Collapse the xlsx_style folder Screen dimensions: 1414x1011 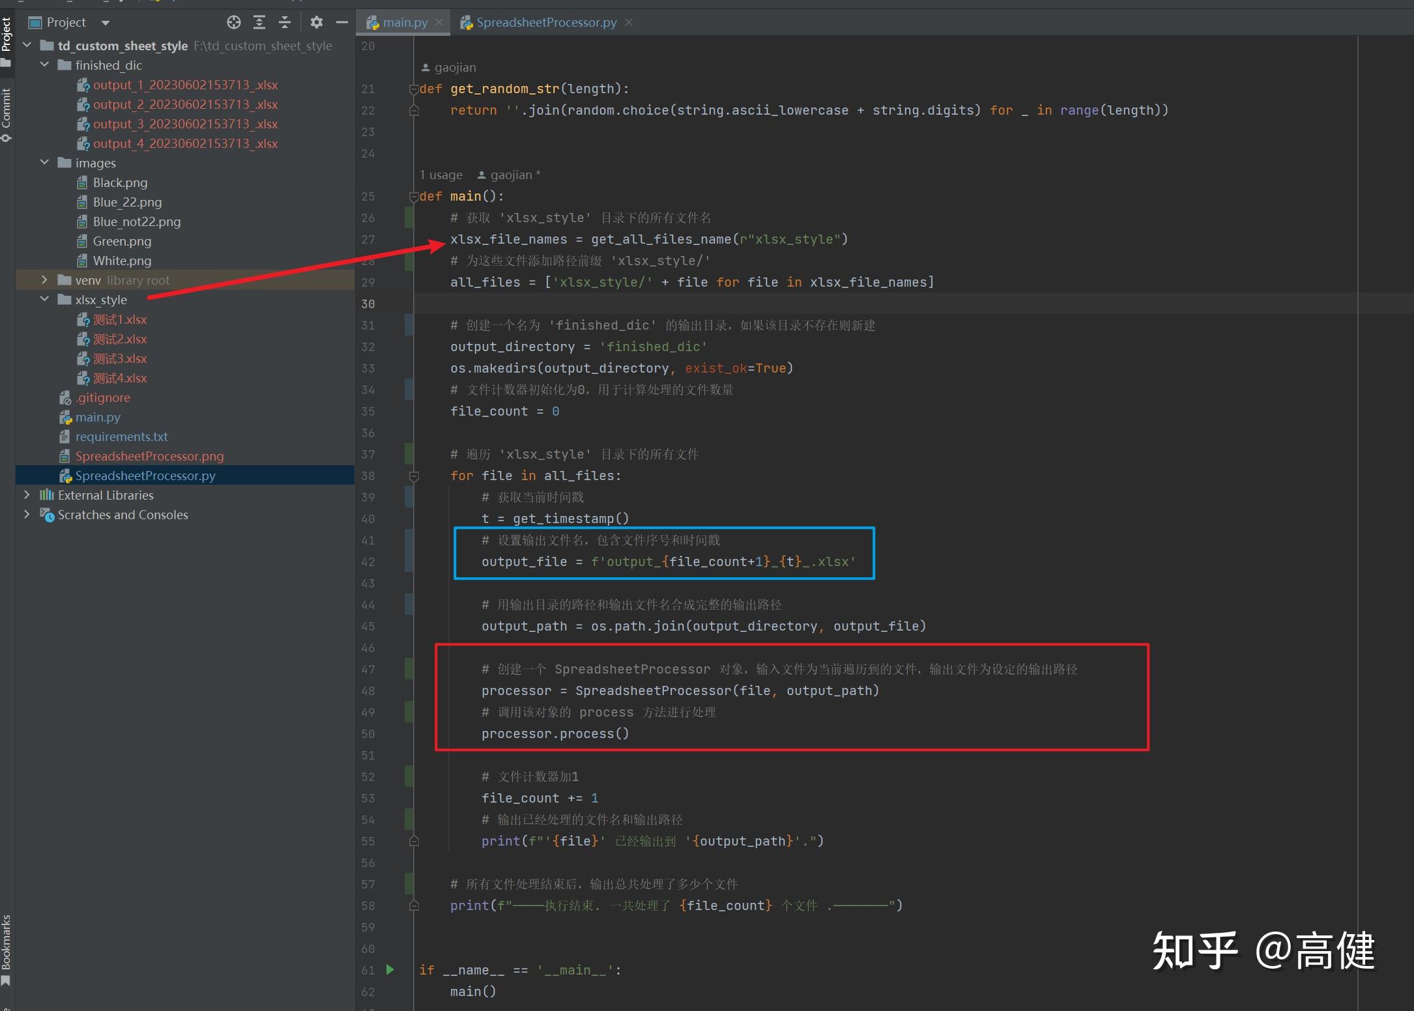pos(44,300)
